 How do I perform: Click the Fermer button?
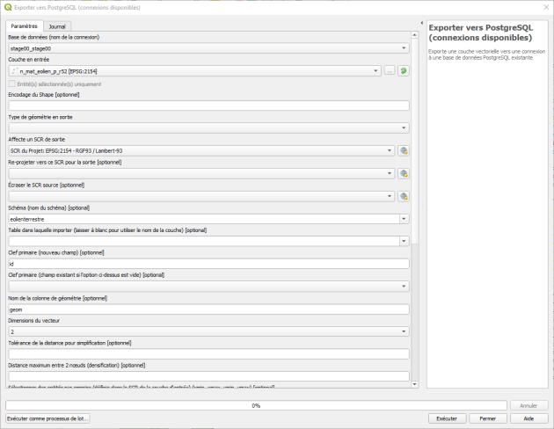point(488,418)
